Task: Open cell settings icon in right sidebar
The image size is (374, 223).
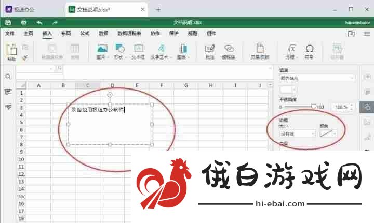Action: (x=367, y=77)
